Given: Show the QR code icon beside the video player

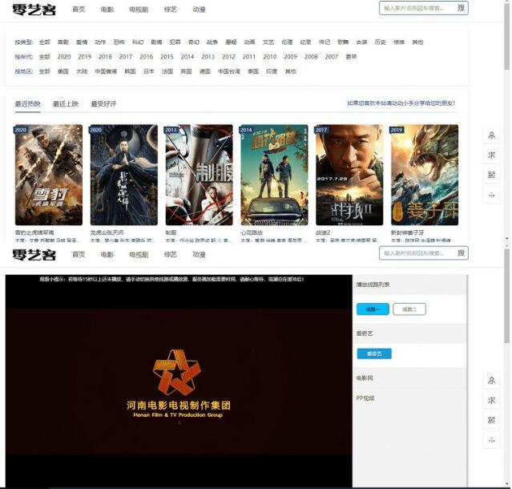Looking at the screenshot, I should tap(491, 420).
